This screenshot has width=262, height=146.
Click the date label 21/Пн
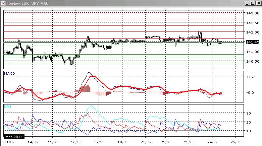pyautogui.click(x=146, y=142)
